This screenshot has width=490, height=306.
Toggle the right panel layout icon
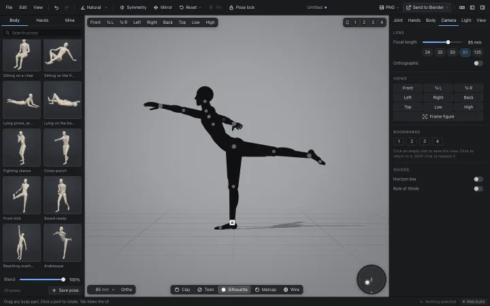click(483, 7)
